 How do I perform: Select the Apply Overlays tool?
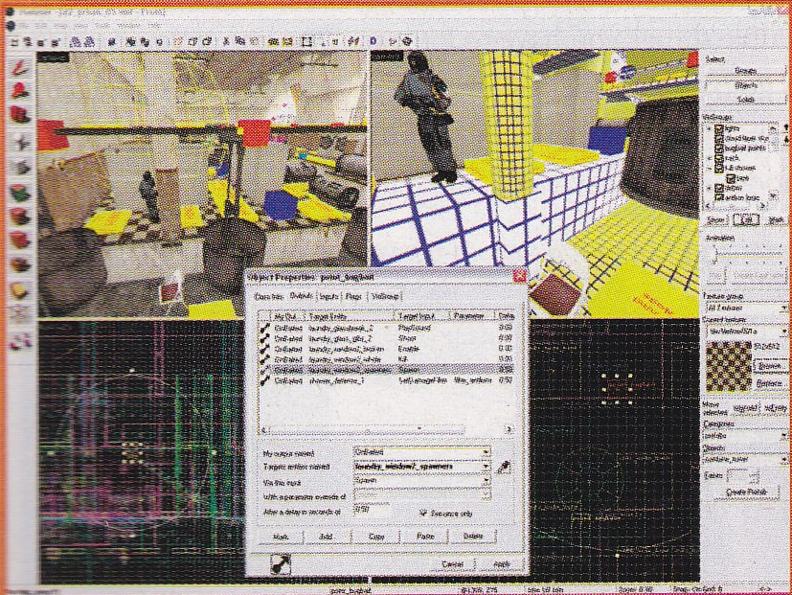(x=20, y=264)
